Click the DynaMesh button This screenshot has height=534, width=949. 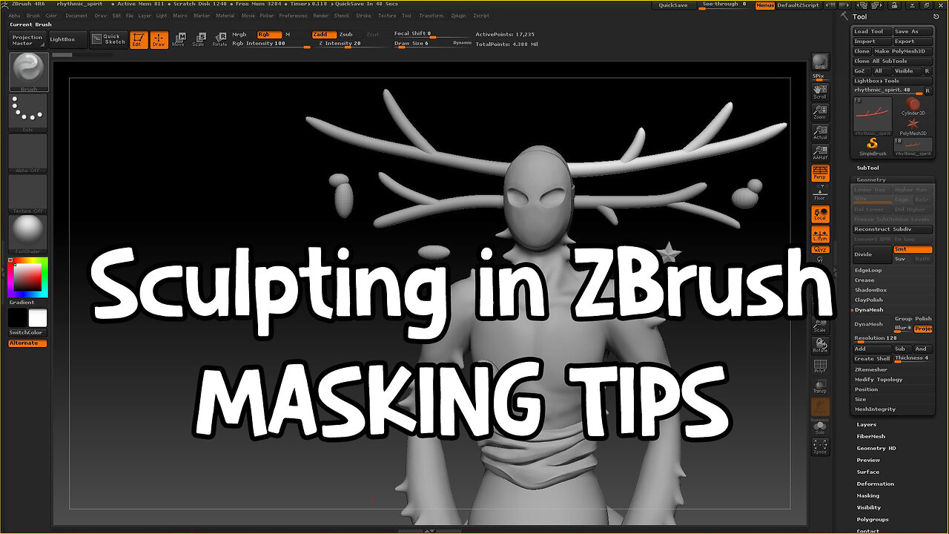point(872,324)
